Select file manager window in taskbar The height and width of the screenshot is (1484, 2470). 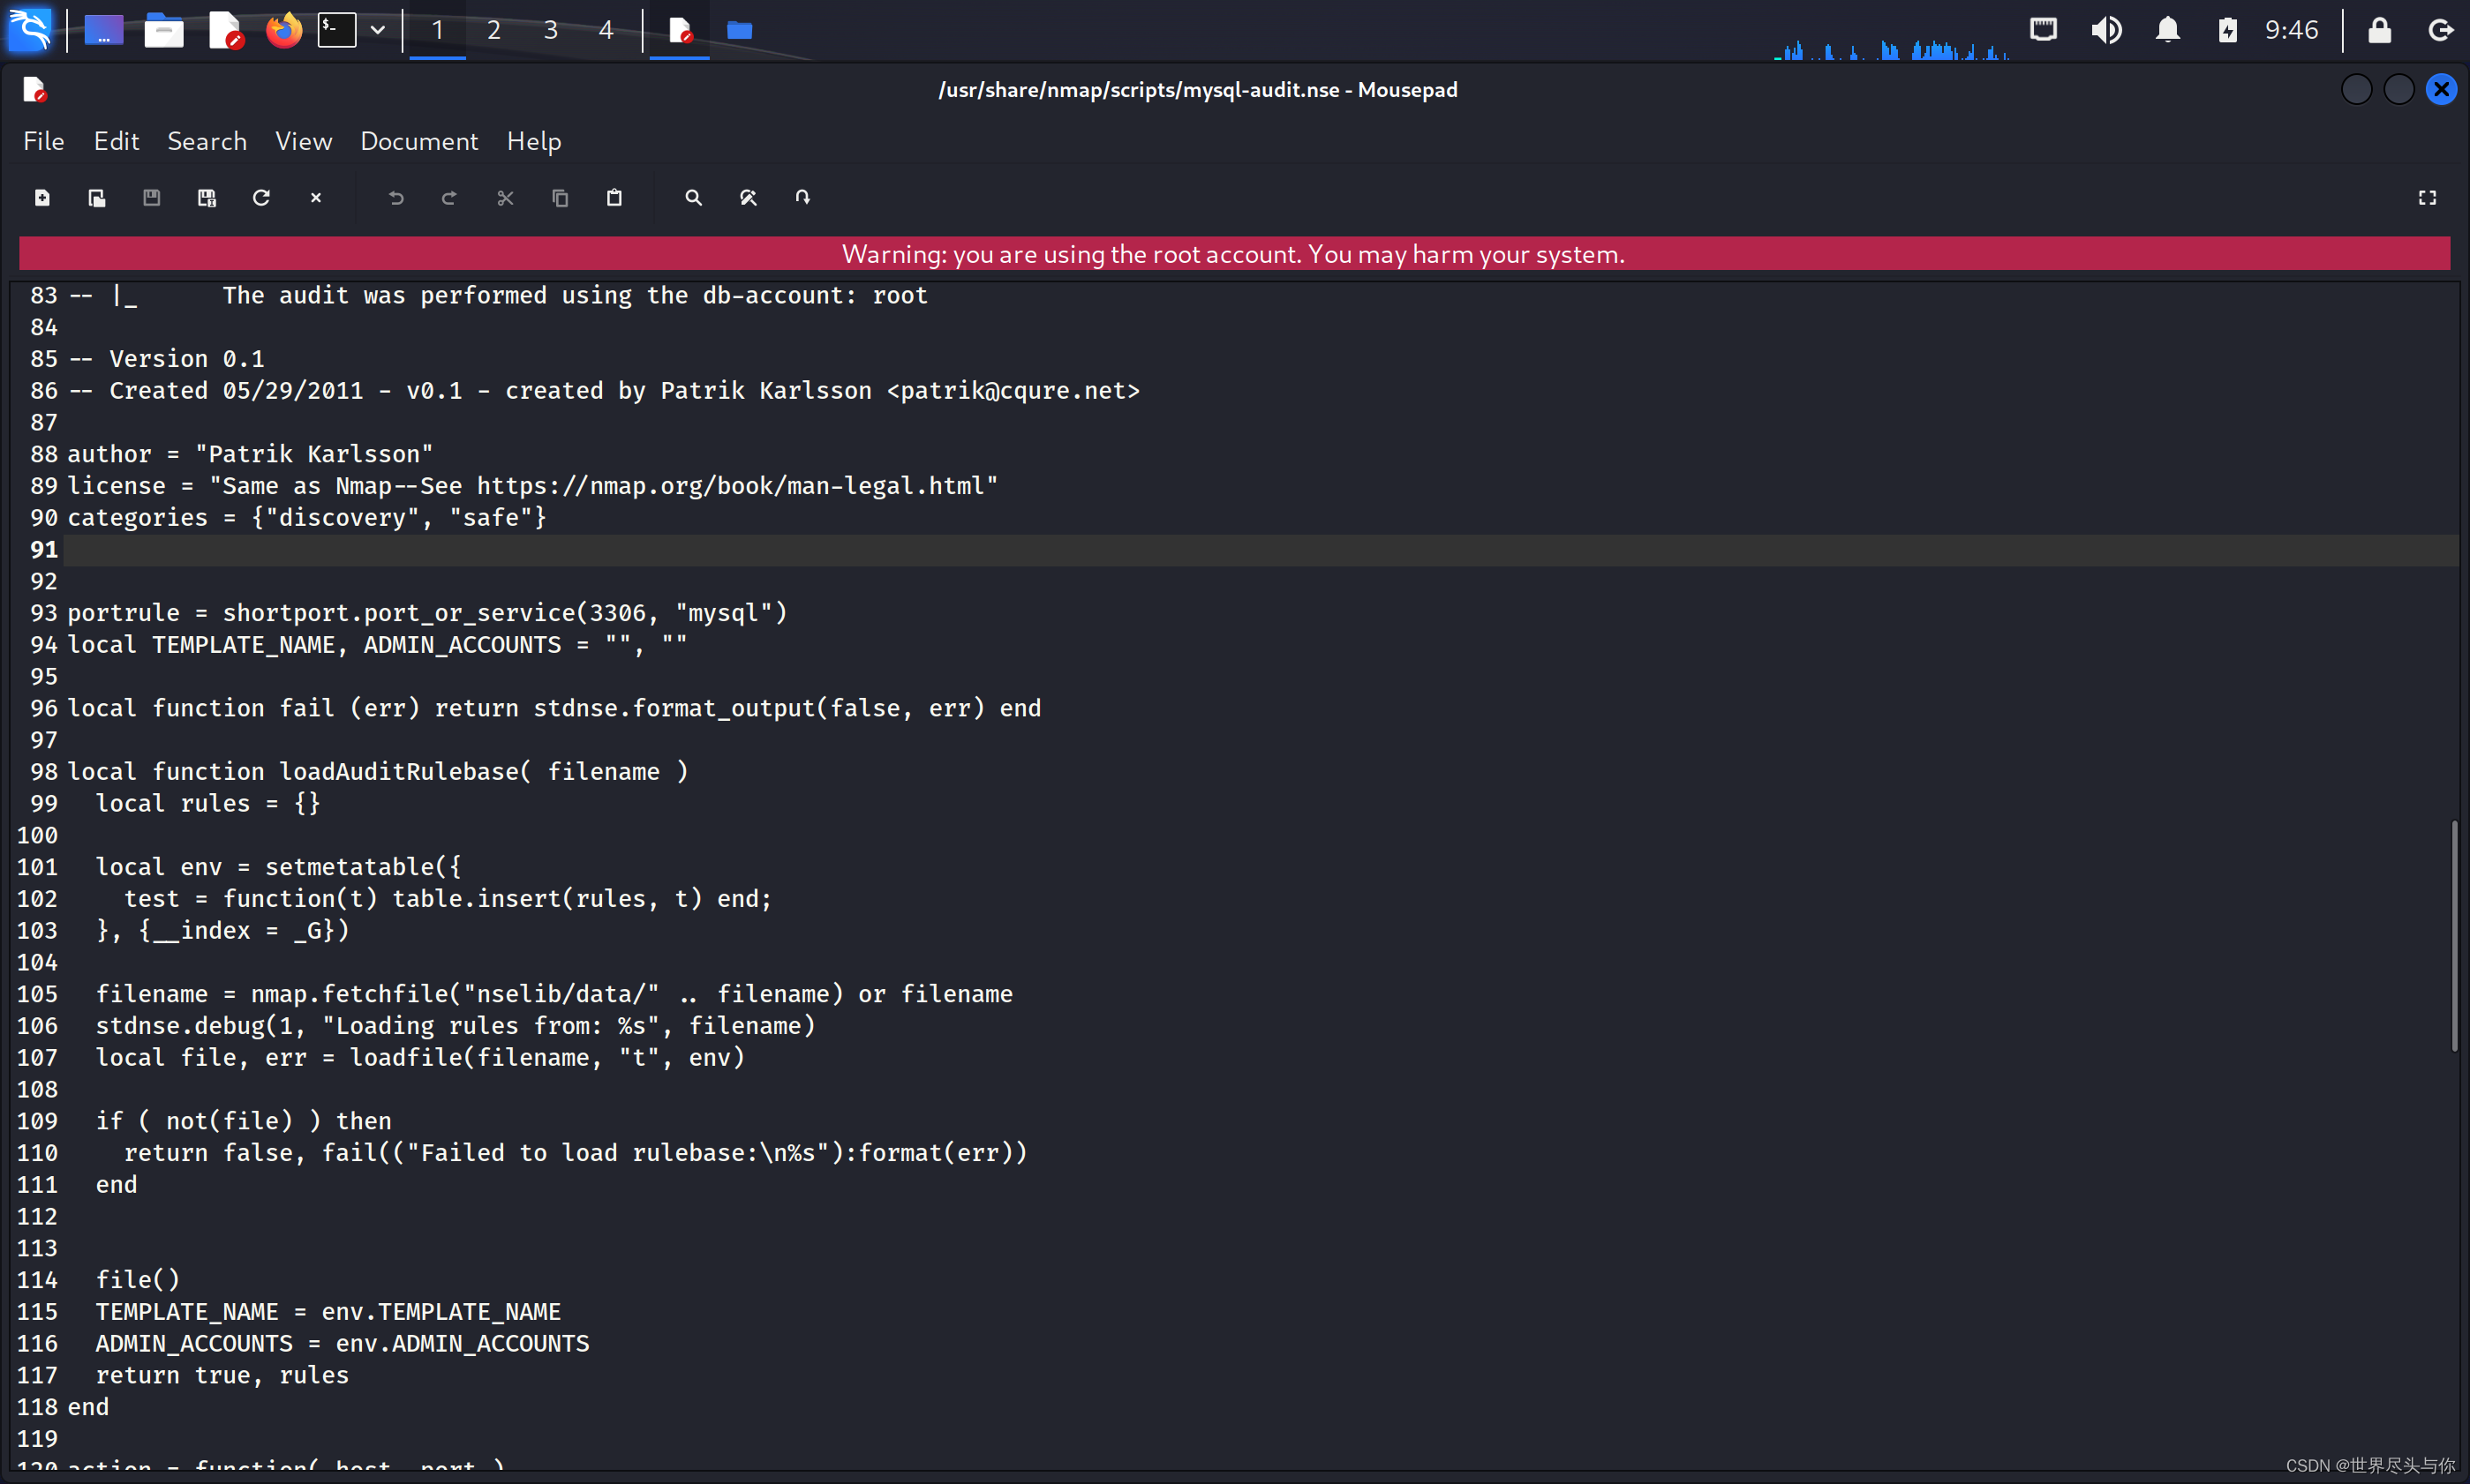point(739,30)
